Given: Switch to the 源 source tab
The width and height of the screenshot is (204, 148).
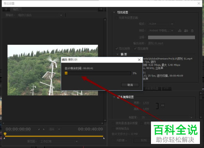Looking at the screenshot, I should pos(6,9).
